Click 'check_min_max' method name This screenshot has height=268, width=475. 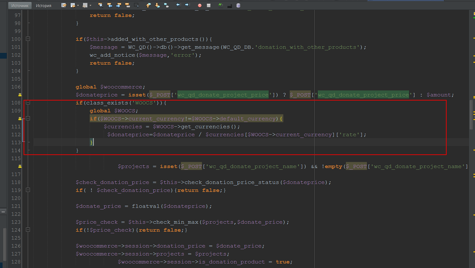pos(176,222)
